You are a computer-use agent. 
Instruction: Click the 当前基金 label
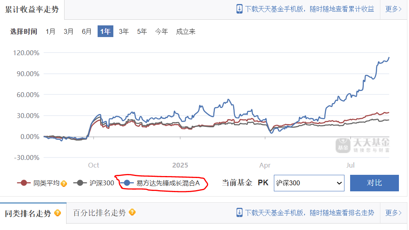237,182
